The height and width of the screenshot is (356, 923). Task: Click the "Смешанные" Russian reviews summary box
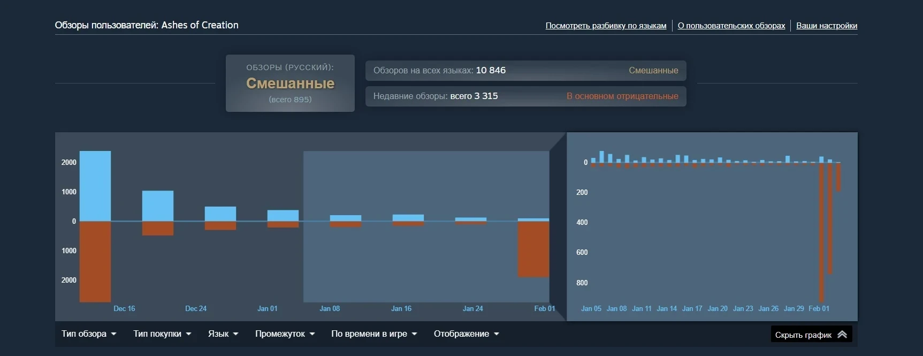pyautogui.click(x=290, y=84)
